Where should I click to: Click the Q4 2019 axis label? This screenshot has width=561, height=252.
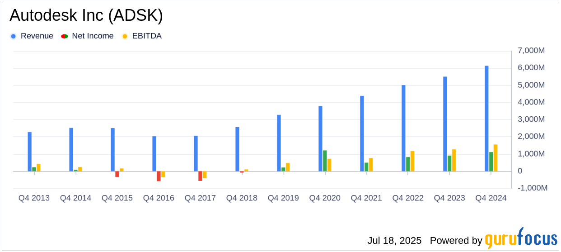[x=283, y=198]
